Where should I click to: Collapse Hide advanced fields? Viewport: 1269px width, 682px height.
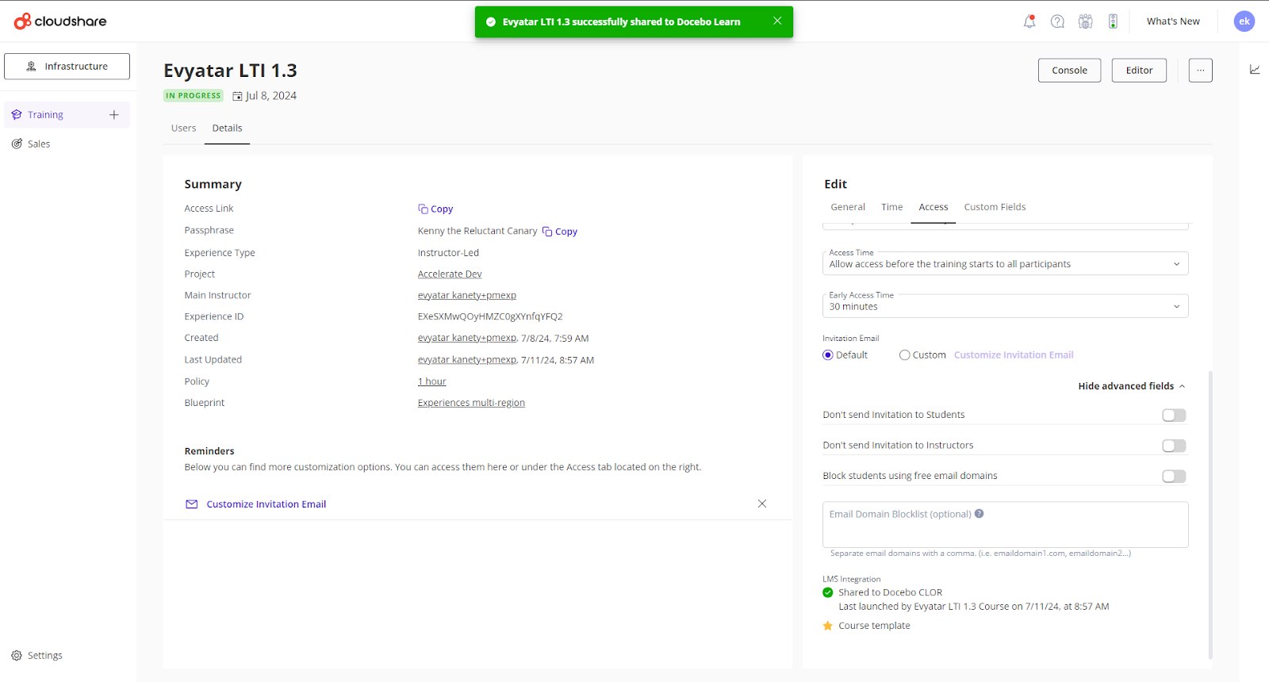(x=1132, y=386)
